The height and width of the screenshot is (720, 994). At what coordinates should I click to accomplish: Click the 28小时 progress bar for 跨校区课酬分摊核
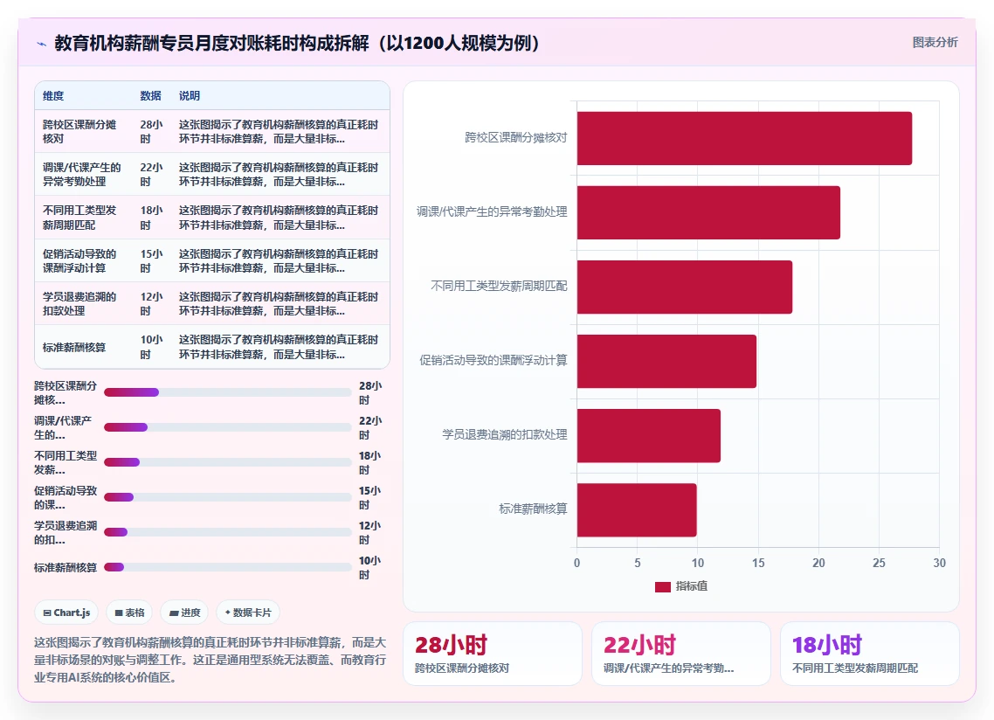click(x=228, y=392)
